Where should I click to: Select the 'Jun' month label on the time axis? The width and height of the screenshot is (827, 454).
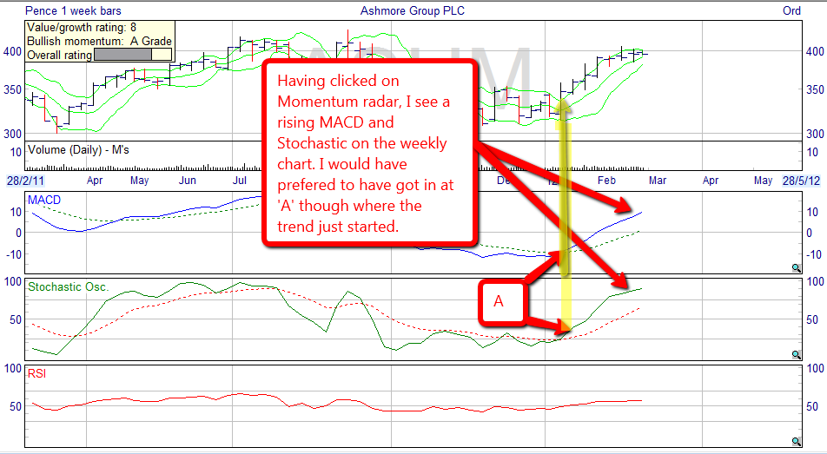pos(188,181)
